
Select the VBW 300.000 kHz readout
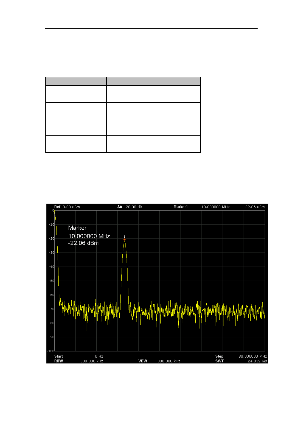tap(159, 361)
